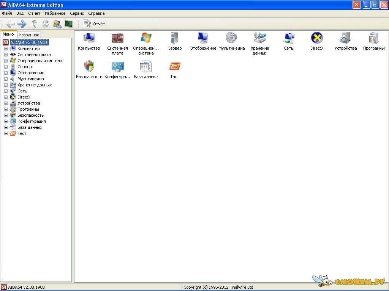The image size is (389, 291).
Task: Open the Избранное menu in menu bar
Action: click(55, 13)
